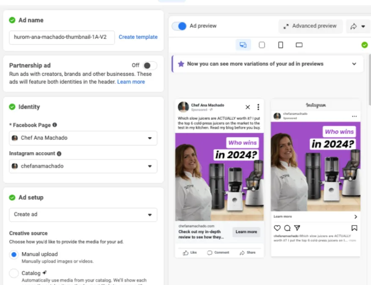Click the green check status icon in preview toolbar
The width and height of the screenshot is (371, 285).
pos(365,45)
